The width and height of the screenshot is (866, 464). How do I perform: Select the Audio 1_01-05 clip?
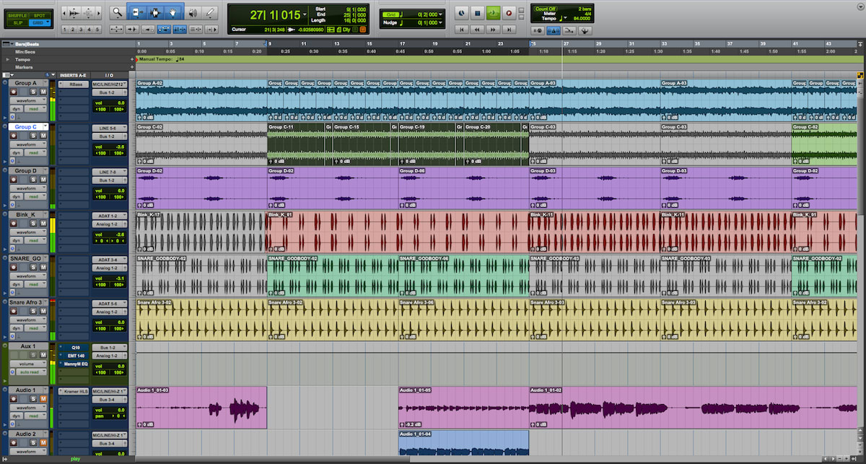(463, 408)
